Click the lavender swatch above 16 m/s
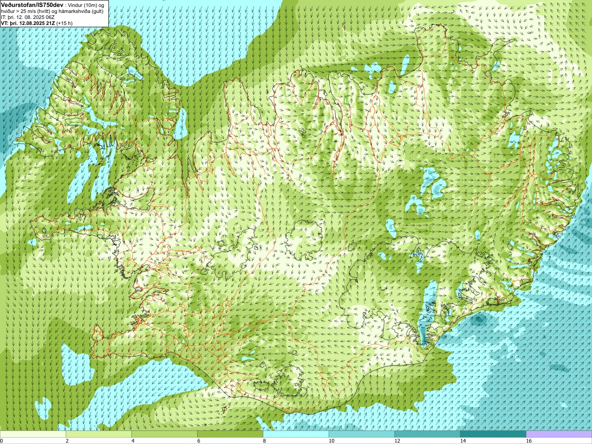 tap(559, 434)
